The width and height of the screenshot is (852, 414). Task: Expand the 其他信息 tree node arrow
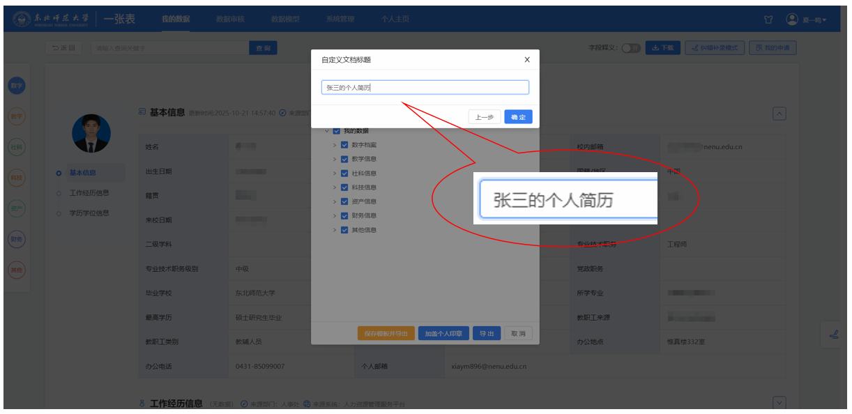[335, 230]
